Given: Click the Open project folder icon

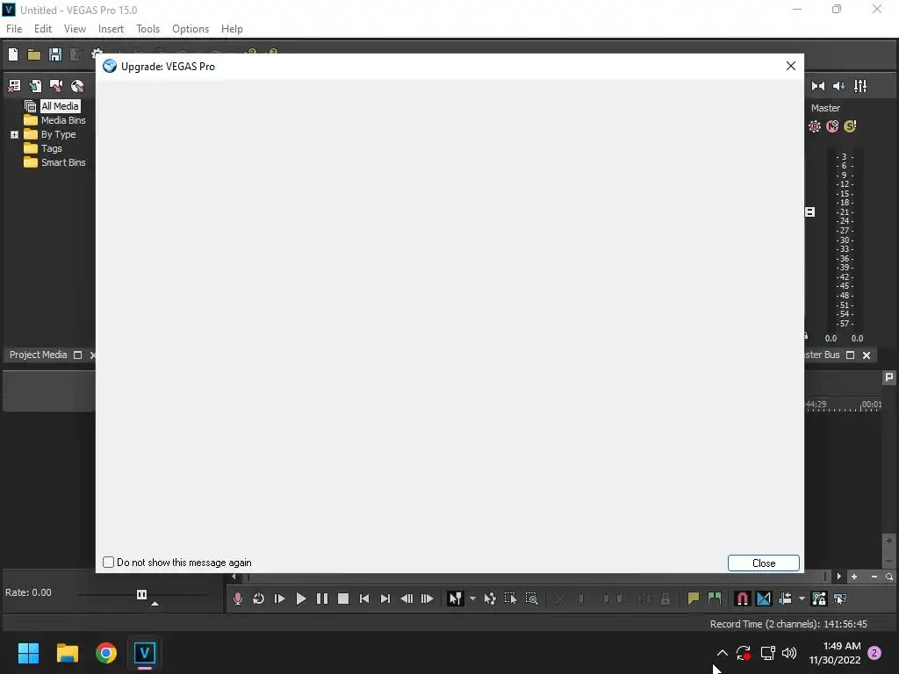Looking at the screenshot, I should (x=34, y=54).
